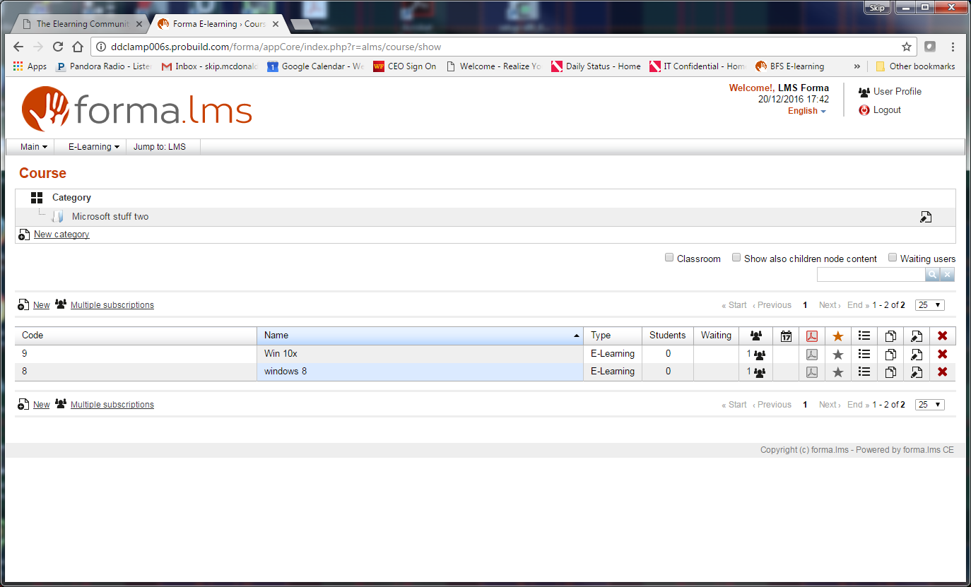Open subscribed users icon for Win 10x

coord(759,355)
